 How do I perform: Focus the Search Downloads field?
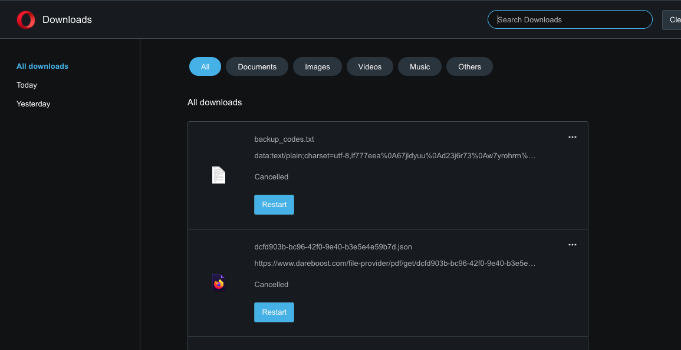click(570, 19)
